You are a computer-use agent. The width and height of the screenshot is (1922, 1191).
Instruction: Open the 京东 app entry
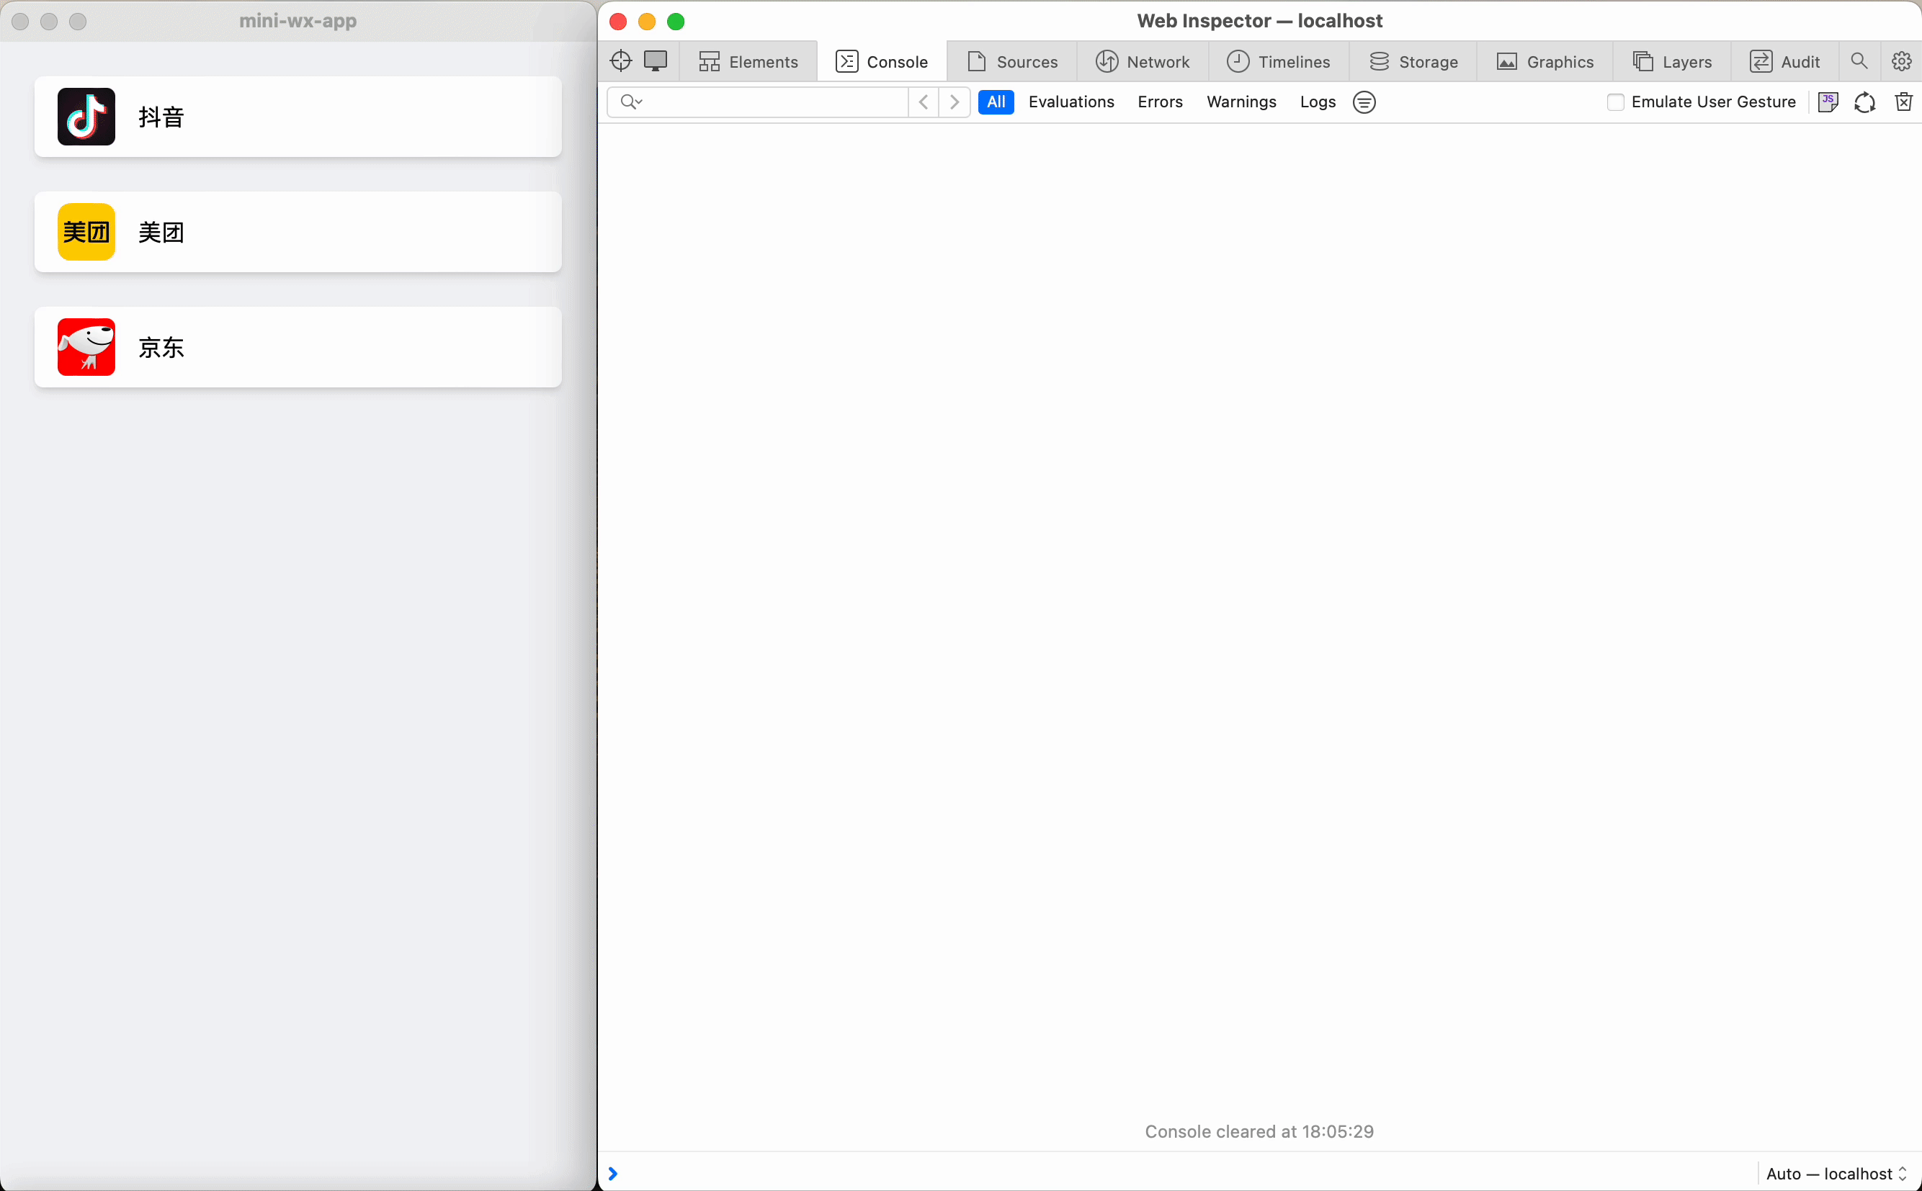(x=298, y=346)
